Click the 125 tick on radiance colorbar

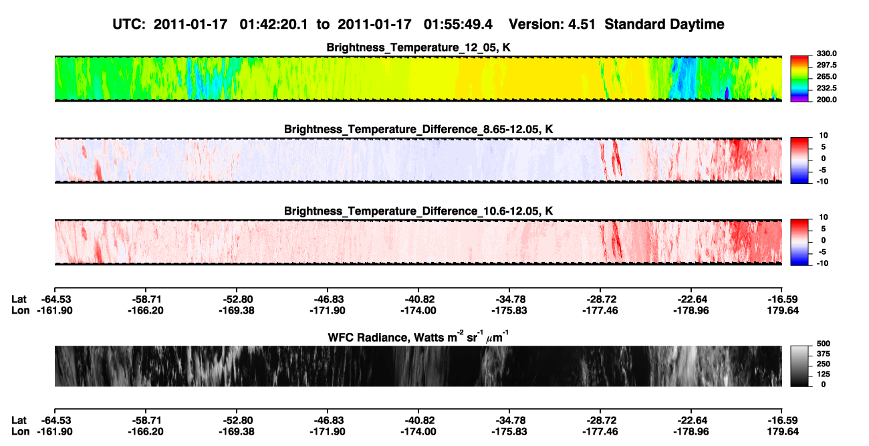click(824, 374)
